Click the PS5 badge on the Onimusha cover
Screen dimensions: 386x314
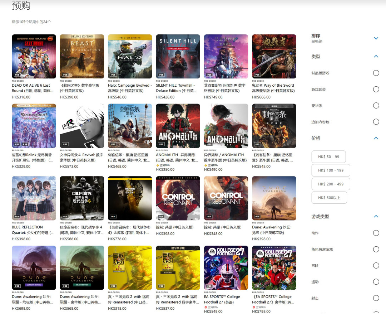tap(257, 75)
